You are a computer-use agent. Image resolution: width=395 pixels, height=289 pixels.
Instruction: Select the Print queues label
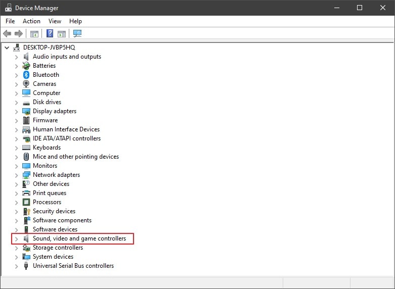50,193
